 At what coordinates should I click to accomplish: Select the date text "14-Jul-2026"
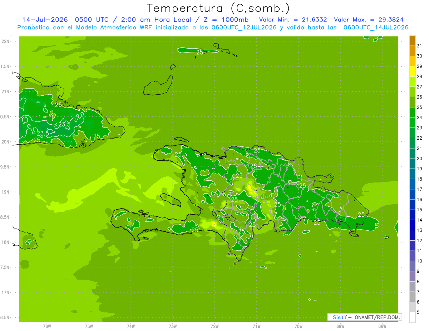point(45,20)
